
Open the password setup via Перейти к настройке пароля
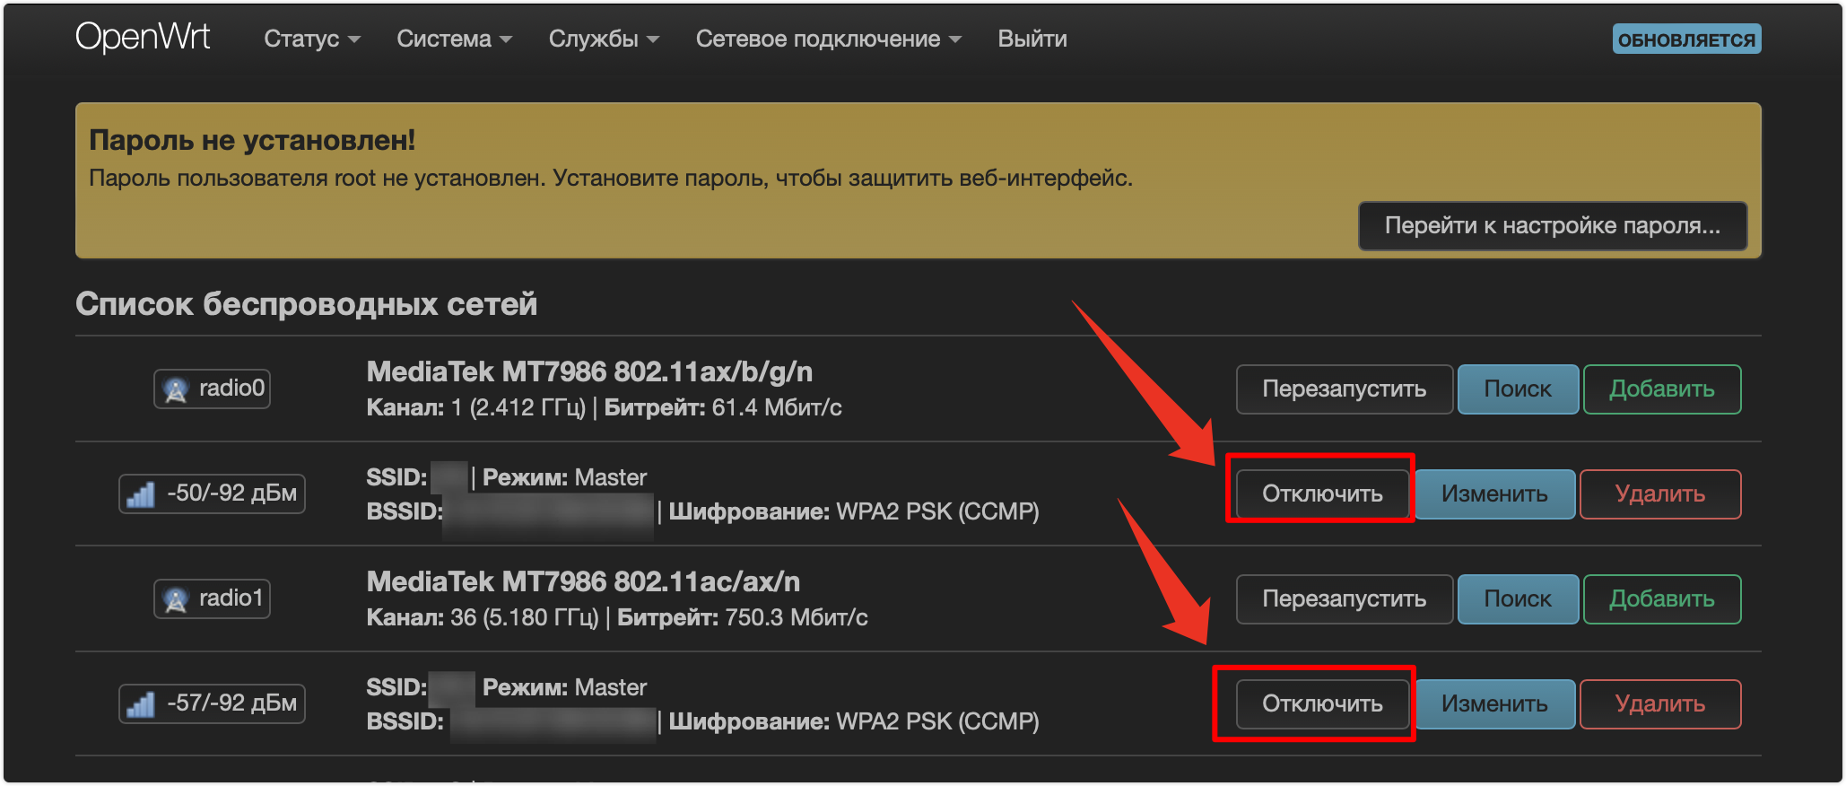point(1553,225)
